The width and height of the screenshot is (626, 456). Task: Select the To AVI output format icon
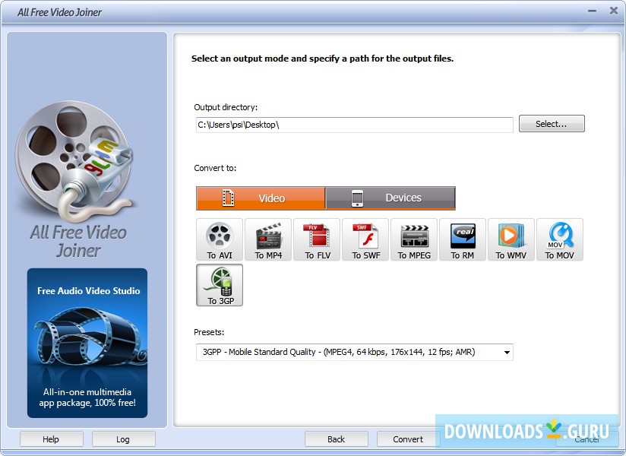pyautogui.click(x=219, y=239)
